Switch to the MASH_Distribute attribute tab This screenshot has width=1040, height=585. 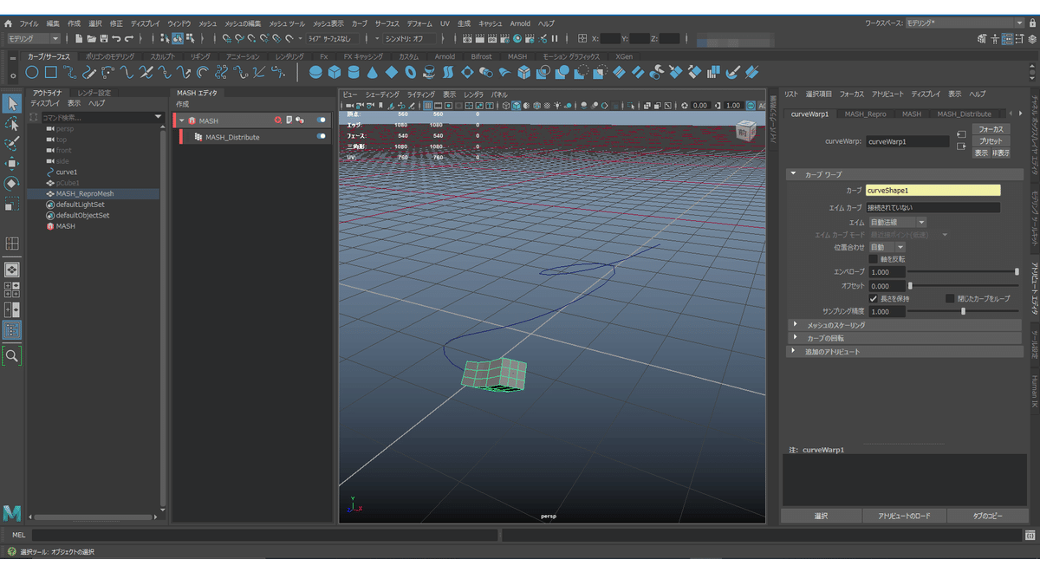[x=964, y=114]
